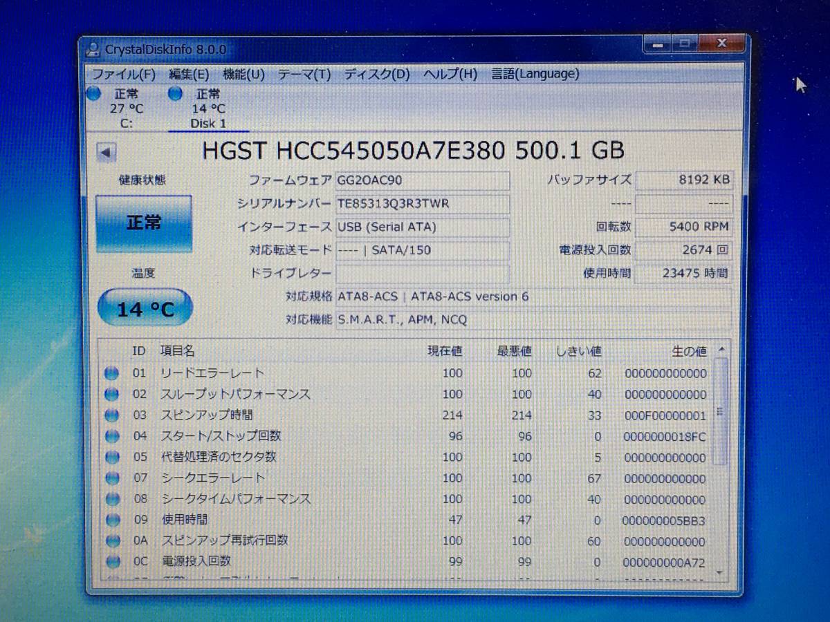Screen dimensions: 830x622
Task: Click the インターフェース field USB (Serial ATA)
Action: (x=423, y=227)
